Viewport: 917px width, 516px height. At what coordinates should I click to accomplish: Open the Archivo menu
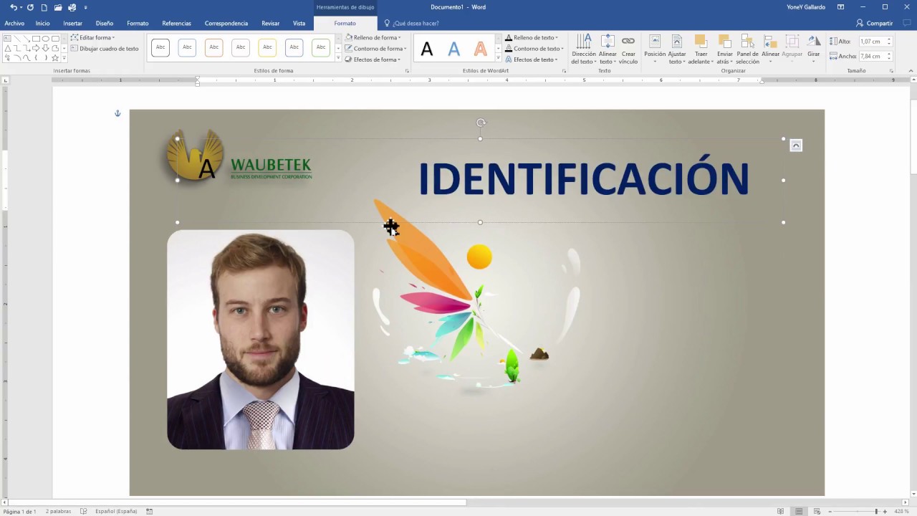(14, 23)
